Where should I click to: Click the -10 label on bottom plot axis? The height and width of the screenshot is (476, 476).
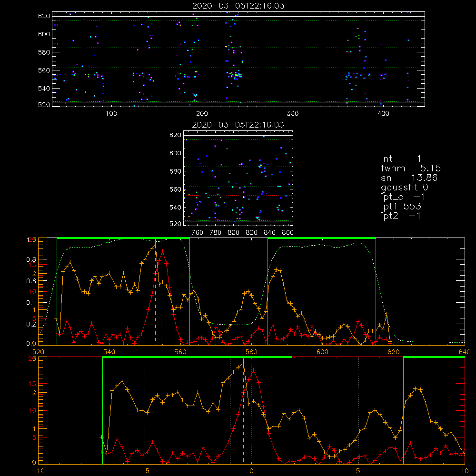[38, 471]
